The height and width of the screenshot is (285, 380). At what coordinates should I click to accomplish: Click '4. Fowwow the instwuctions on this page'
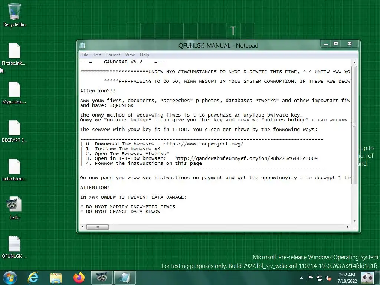click(x=144, y=163)
